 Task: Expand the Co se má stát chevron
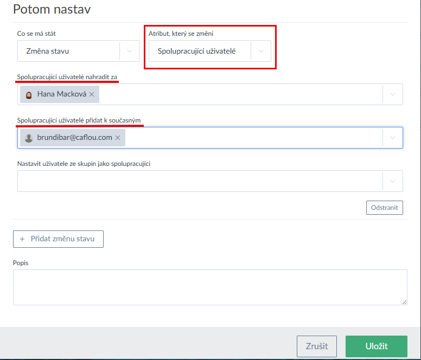[130, 51]
